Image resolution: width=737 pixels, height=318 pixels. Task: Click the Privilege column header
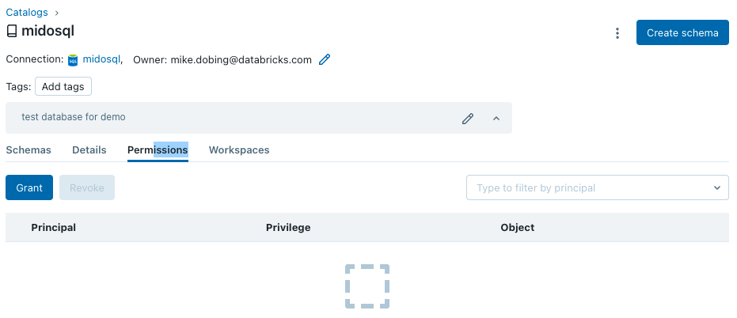pos(288,227)
